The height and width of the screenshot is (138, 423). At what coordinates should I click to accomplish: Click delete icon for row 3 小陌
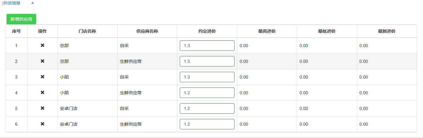pyautogui.click(x=42, y=77)
